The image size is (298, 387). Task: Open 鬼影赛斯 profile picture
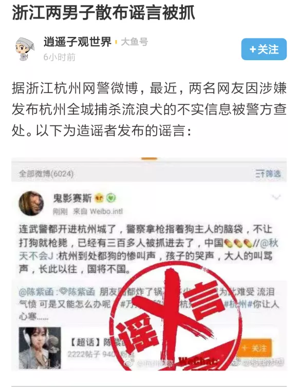click(x=31, y=204)
